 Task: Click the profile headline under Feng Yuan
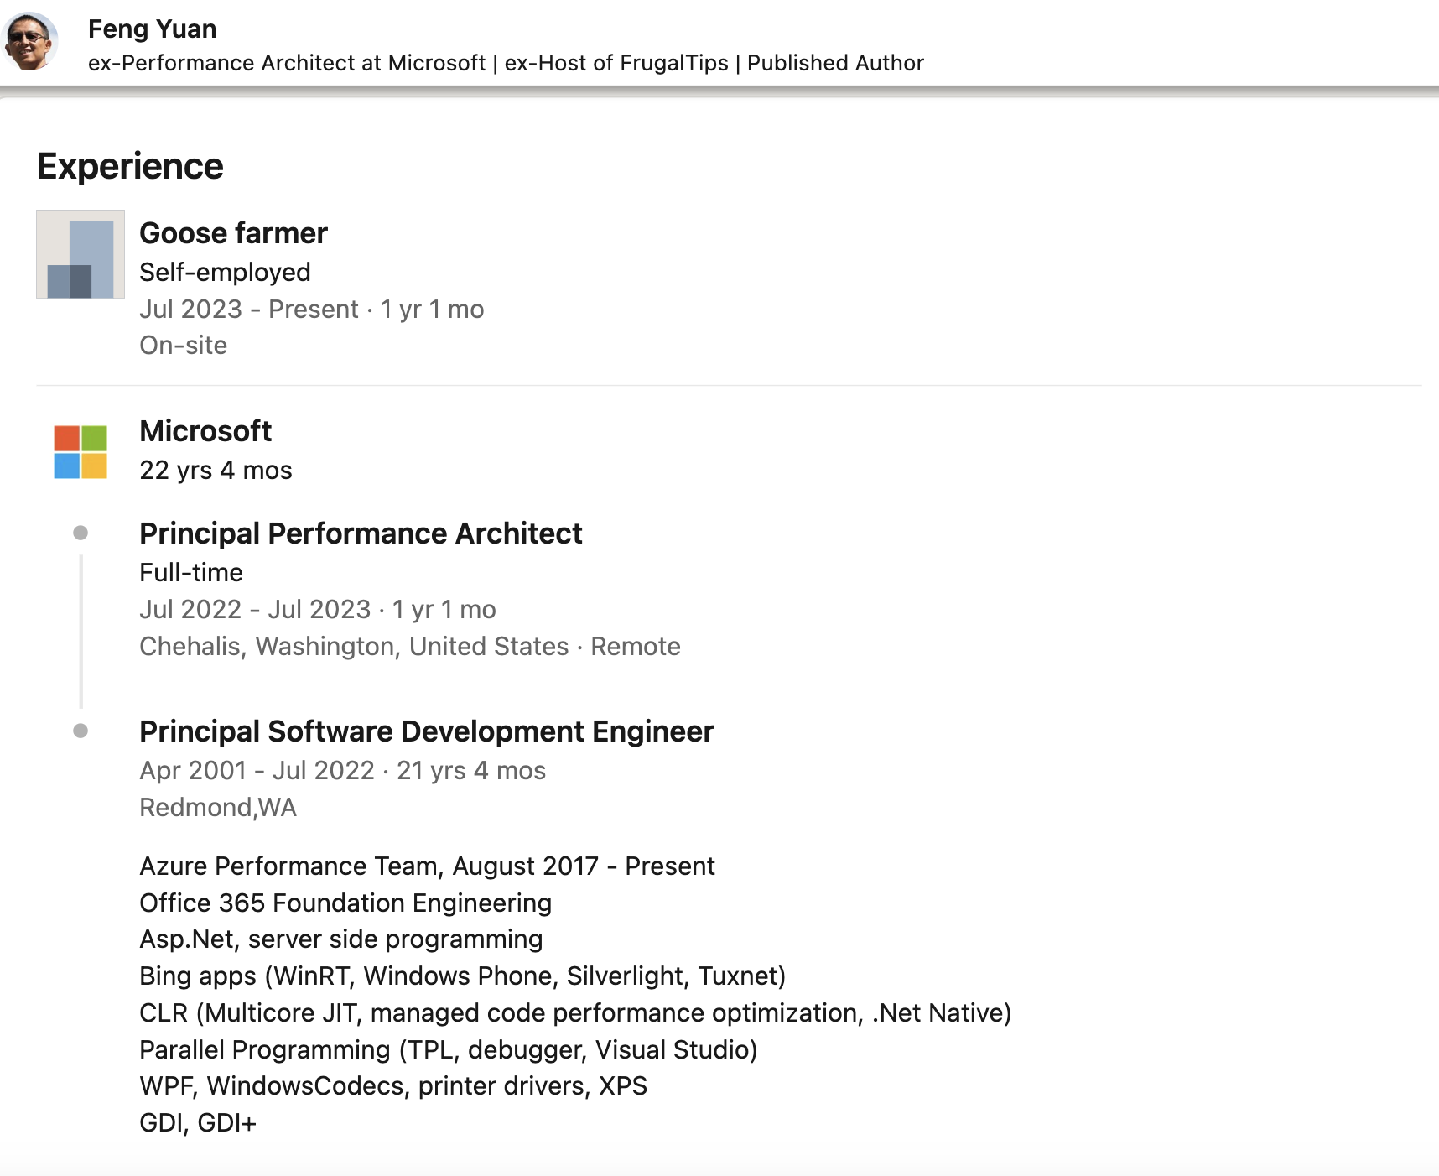click(x=506, y=63)
